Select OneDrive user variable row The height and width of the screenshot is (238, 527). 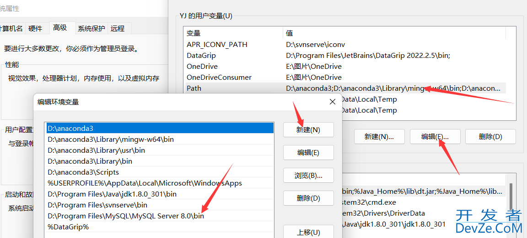pos(345,67)
